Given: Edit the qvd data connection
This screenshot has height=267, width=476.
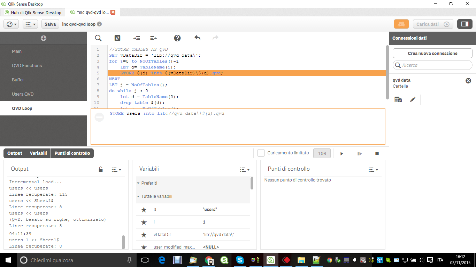Looking at the screenshot, I should point(413,100).
